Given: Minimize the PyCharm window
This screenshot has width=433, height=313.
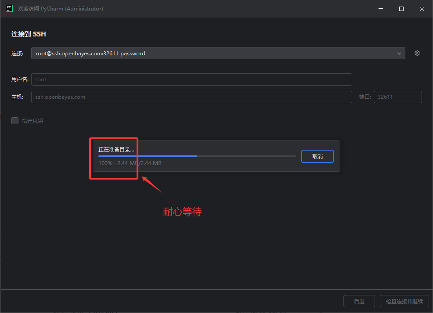Looking at the screenshot, I should (381, 8).
